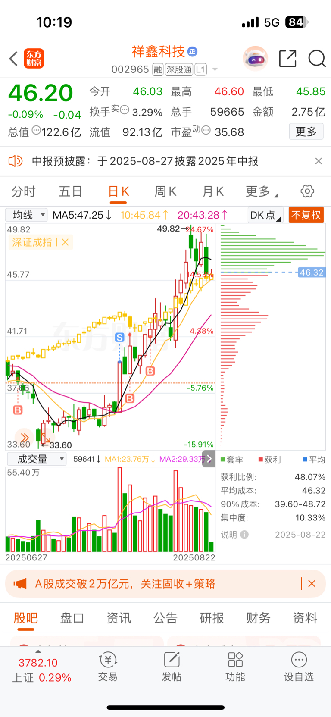Remove the 深证成指 overlay tag

click(x=65, y=242)
